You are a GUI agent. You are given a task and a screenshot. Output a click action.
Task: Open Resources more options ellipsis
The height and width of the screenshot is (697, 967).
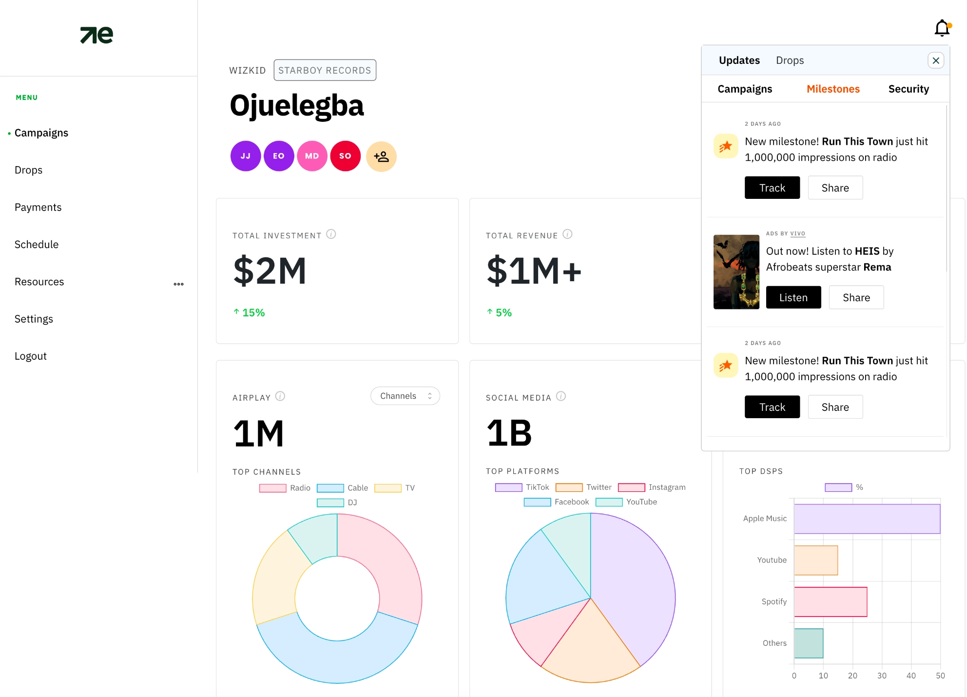point(179,284)
